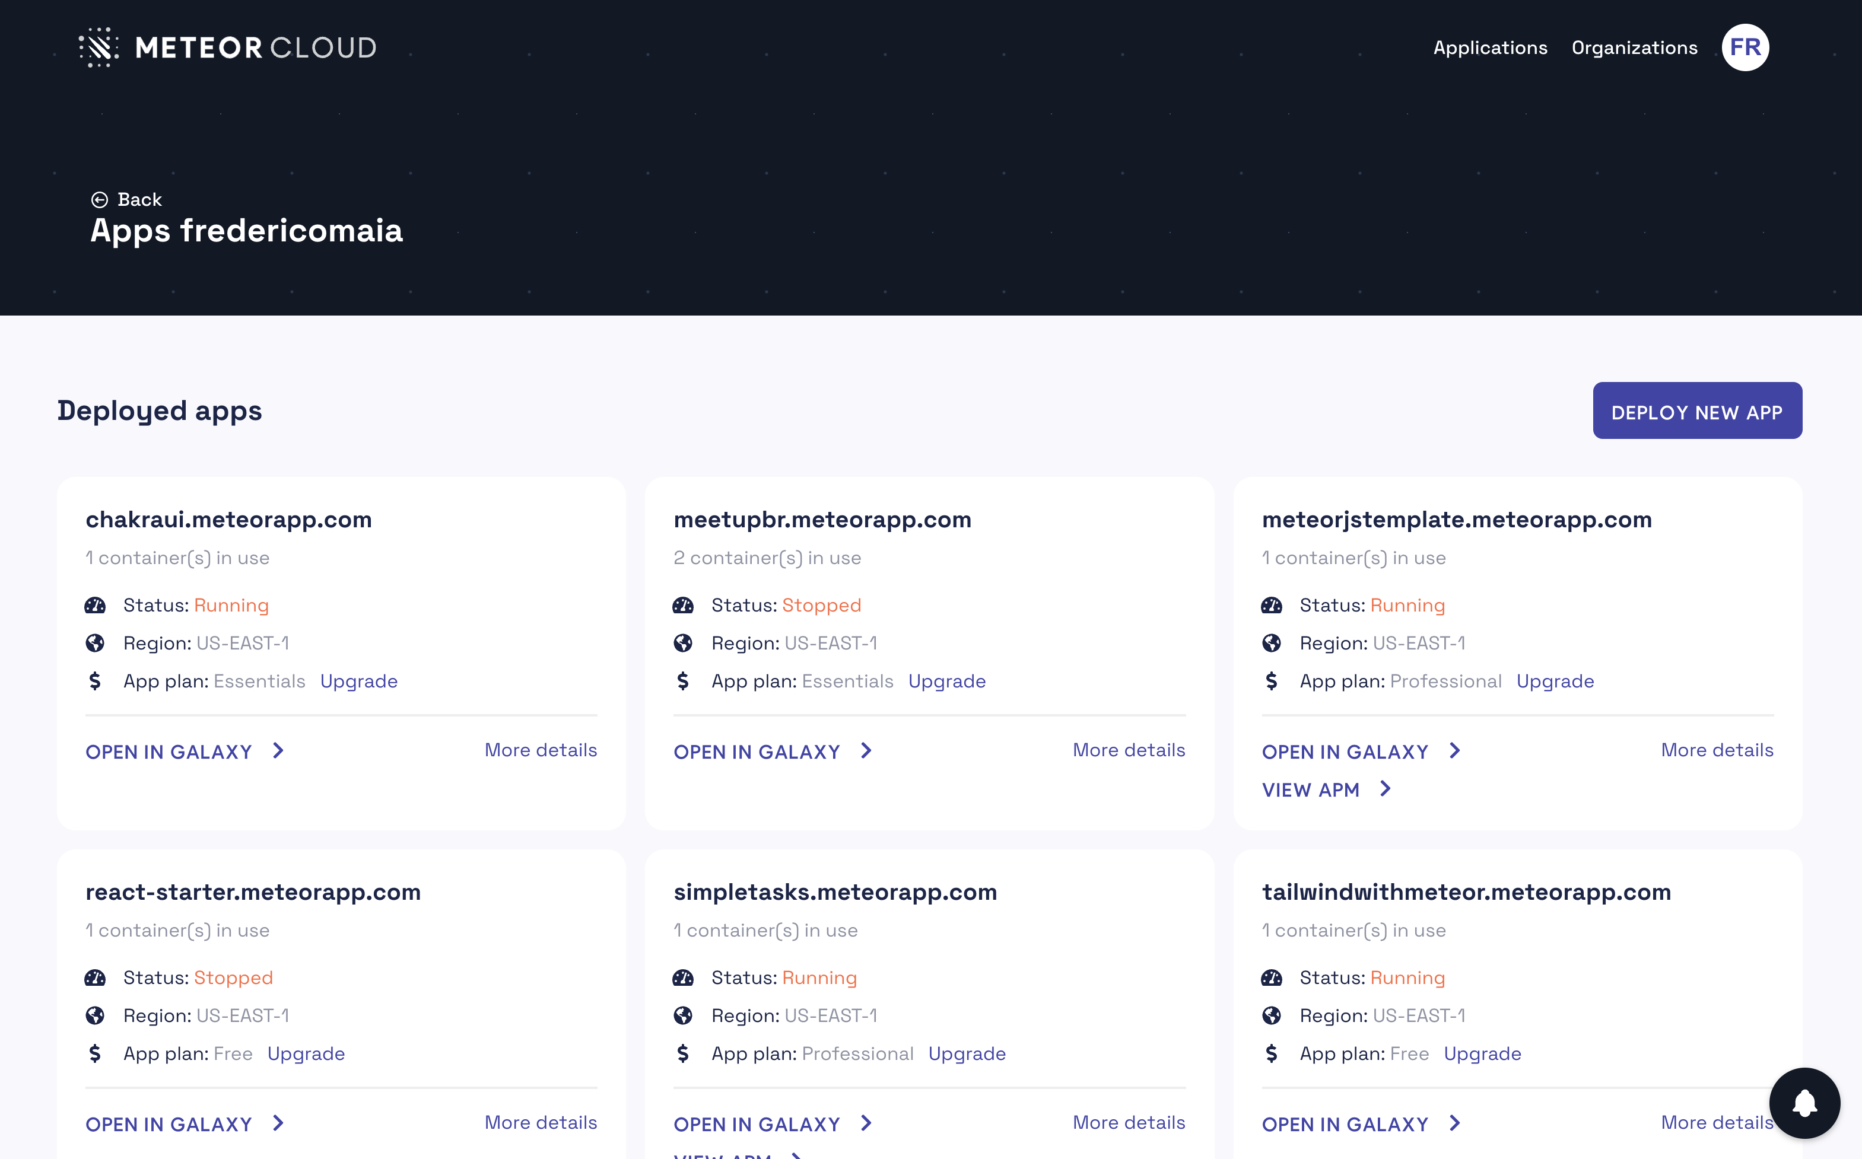
Task: View more details for react-starter
Action: click(x=541, y=1123)
